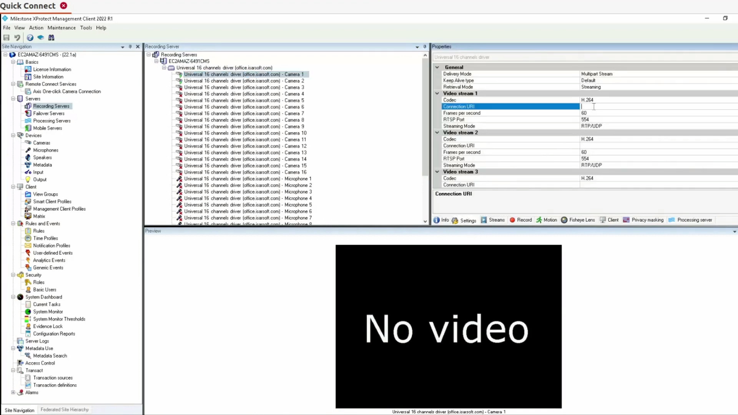Image resolution: width=738 pixels, height=415 pixels.
Task: Collapse the Video stream 1 section
Action: pos(437,93)
